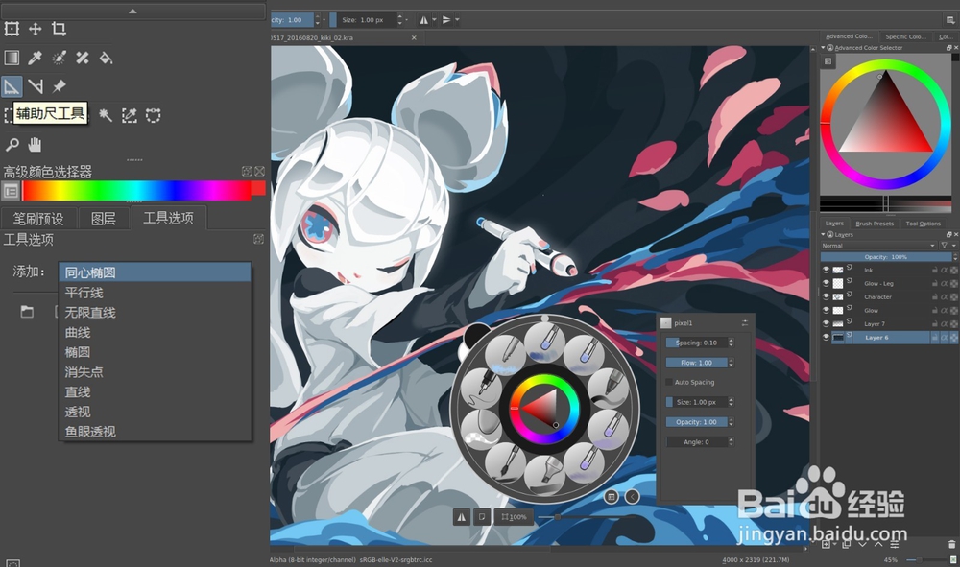Open vertical mirror options arrow
This screenshot has width=960, height=567.
[x=457, y=19]
